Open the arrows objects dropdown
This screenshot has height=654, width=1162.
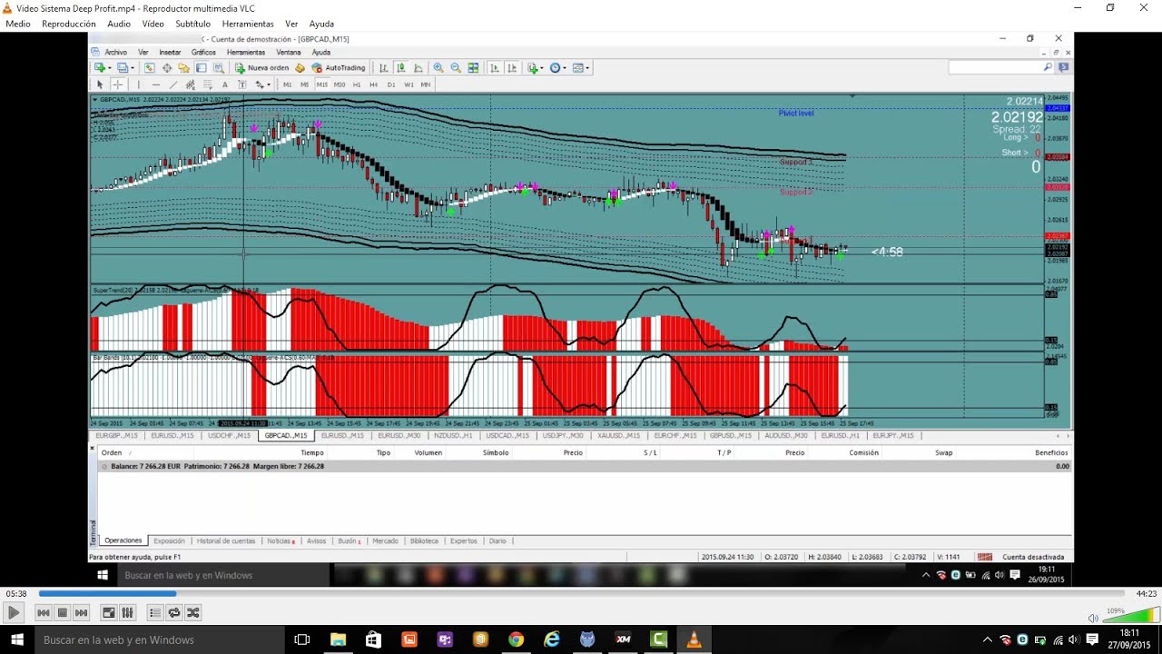coord(269,84)
